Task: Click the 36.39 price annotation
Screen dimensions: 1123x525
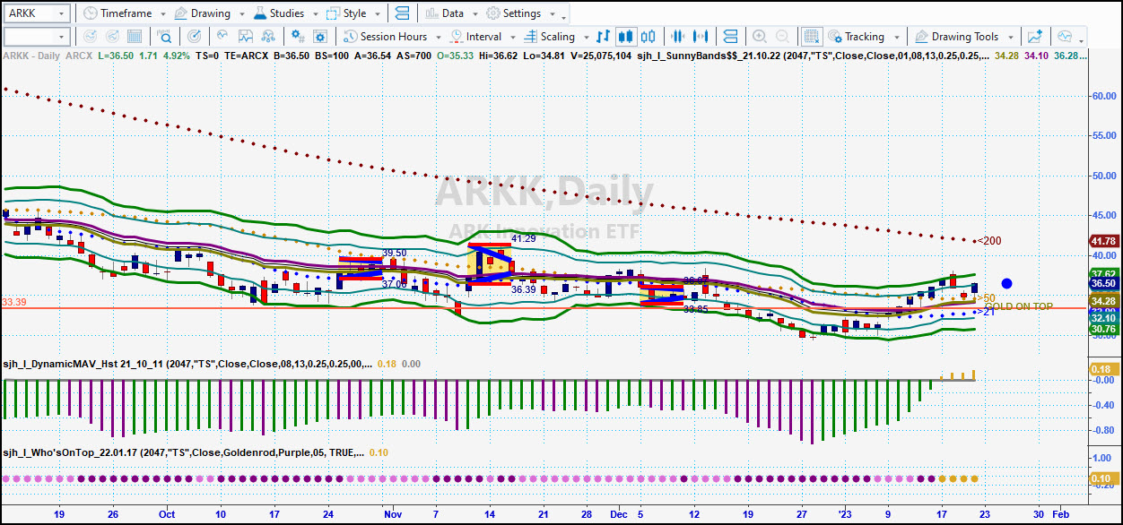Action: [x=524, y=289]
